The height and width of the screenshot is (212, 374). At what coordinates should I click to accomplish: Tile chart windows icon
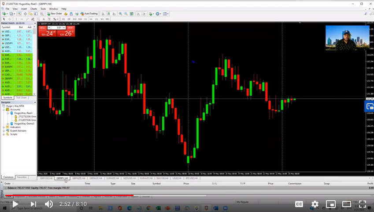coord(132,14)
